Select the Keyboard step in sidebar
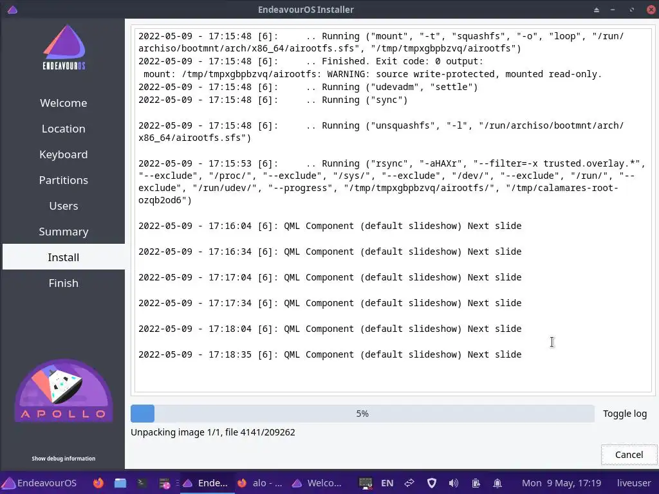Image resolution: width=659 pixels, height=494 pixels. click(64, 154)
